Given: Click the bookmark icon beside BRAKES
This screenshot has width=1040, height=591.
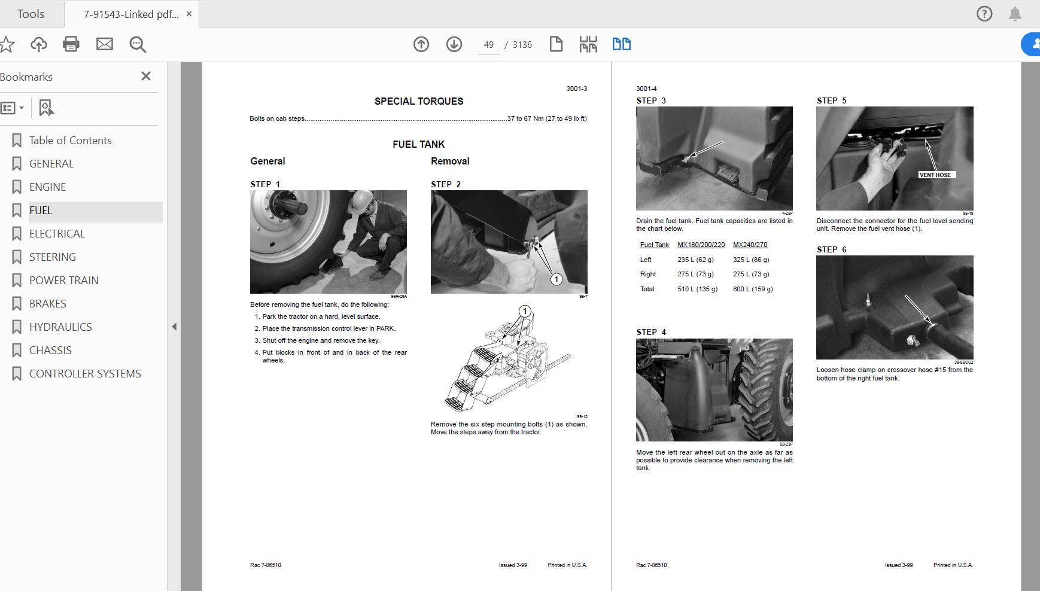Looking at the screenshot, I should pos(17,304).
